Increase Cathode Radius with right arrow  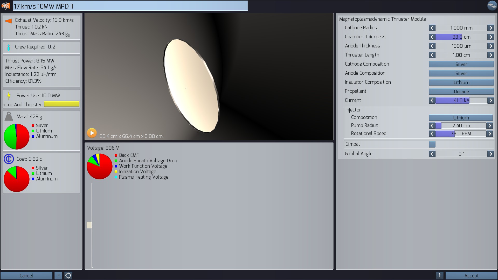pos(490,28)
